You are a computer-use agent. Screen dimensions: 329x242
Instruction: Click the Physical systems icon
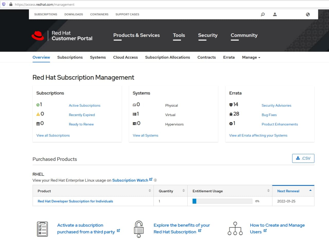[x=134, y=105]
